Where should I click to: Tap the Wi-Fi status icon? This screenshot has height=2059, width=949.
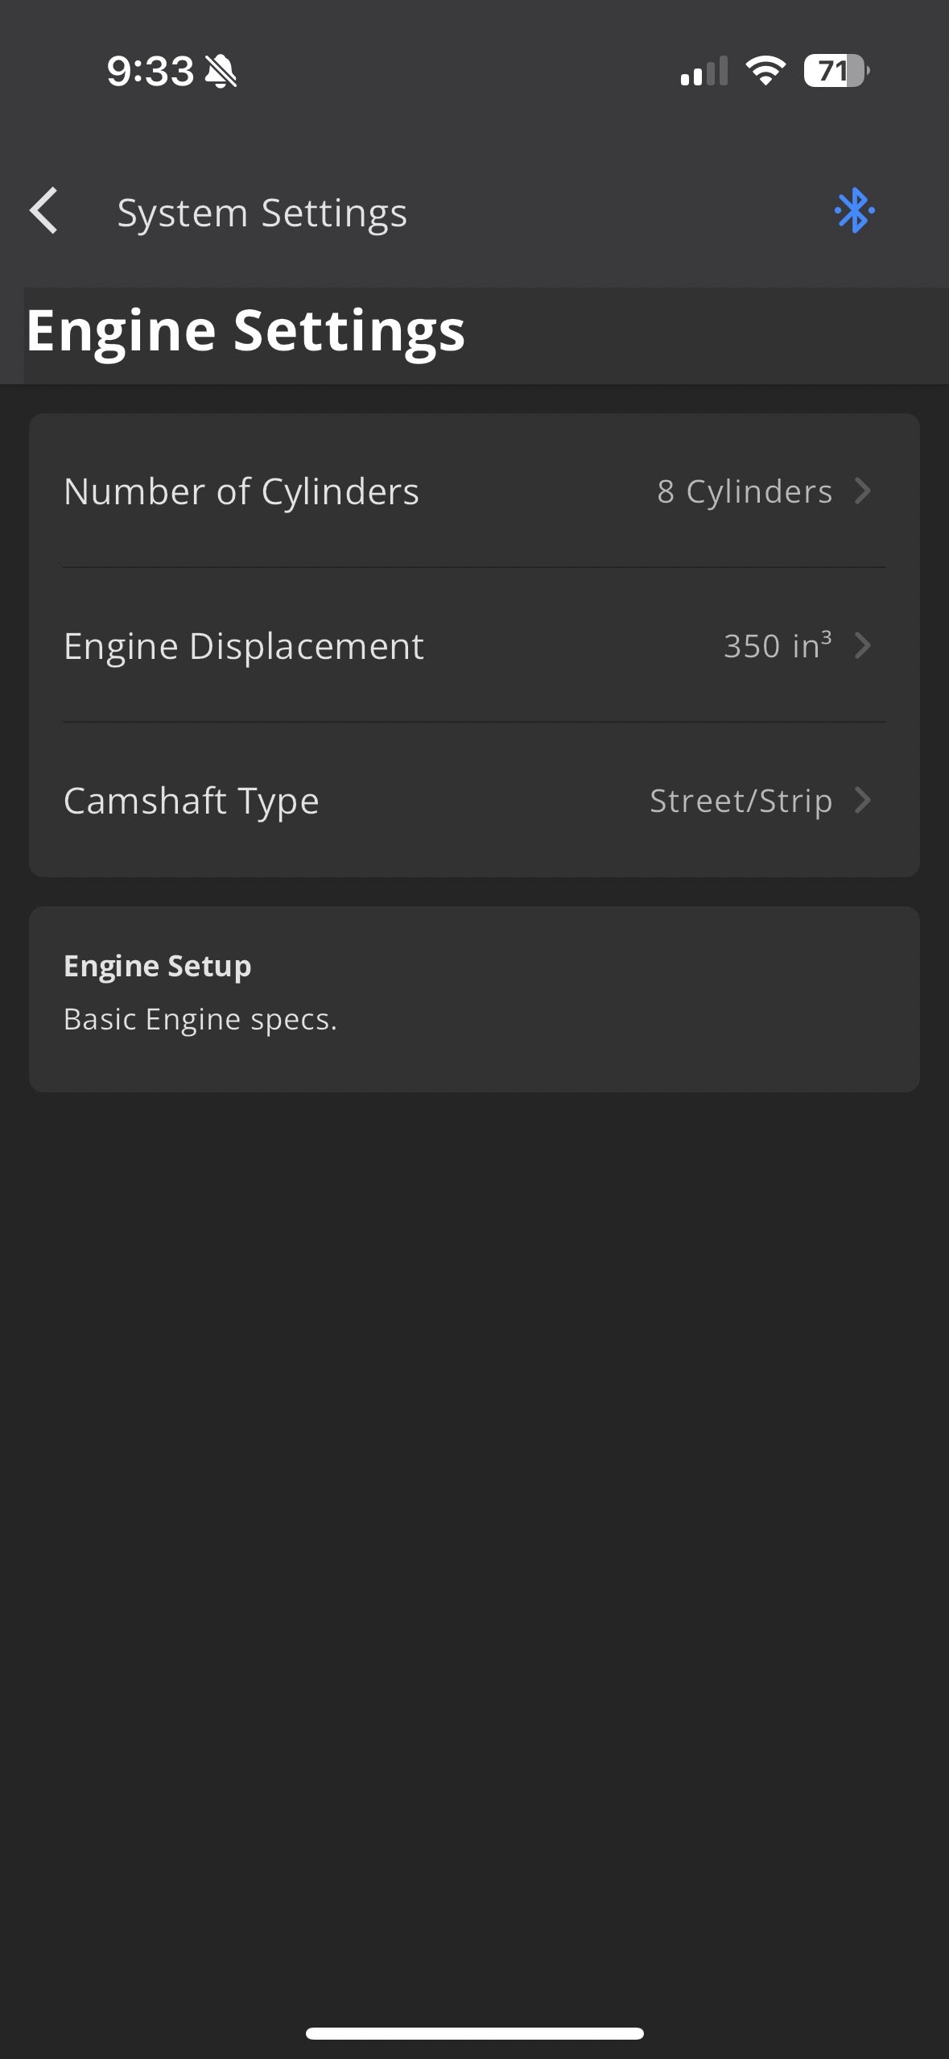click(x=765, y=71)
